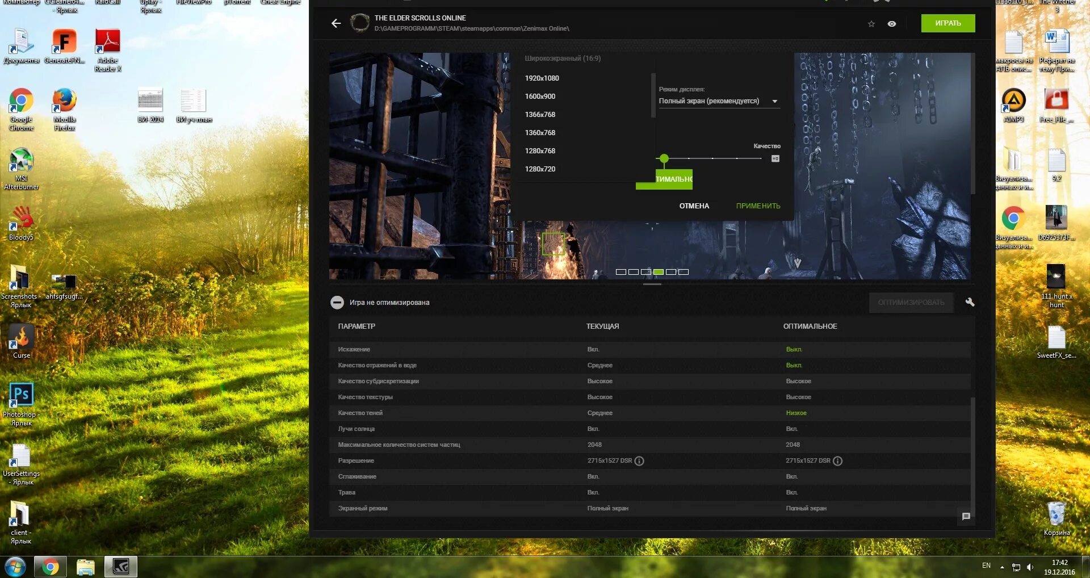Select the Качество теней row

coord(649,413)
